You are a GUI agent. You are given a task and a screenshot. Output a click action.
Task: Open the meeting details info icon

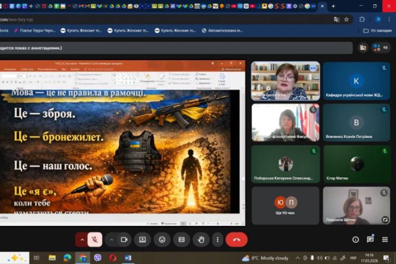pyautogui.click(x=355, y=239)
